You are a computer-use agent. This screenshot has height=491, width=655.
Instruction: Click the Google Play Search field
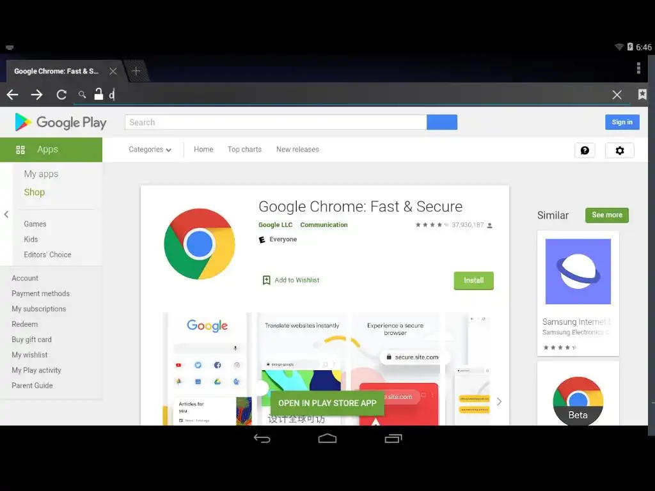coord(276,122)
